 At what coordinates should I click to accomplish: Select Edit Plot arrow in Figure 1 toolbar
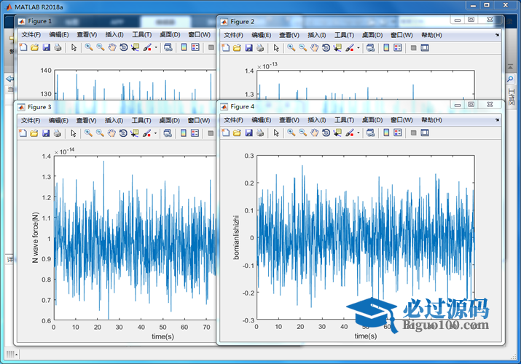pyautogui.click(x=74, y=47)
